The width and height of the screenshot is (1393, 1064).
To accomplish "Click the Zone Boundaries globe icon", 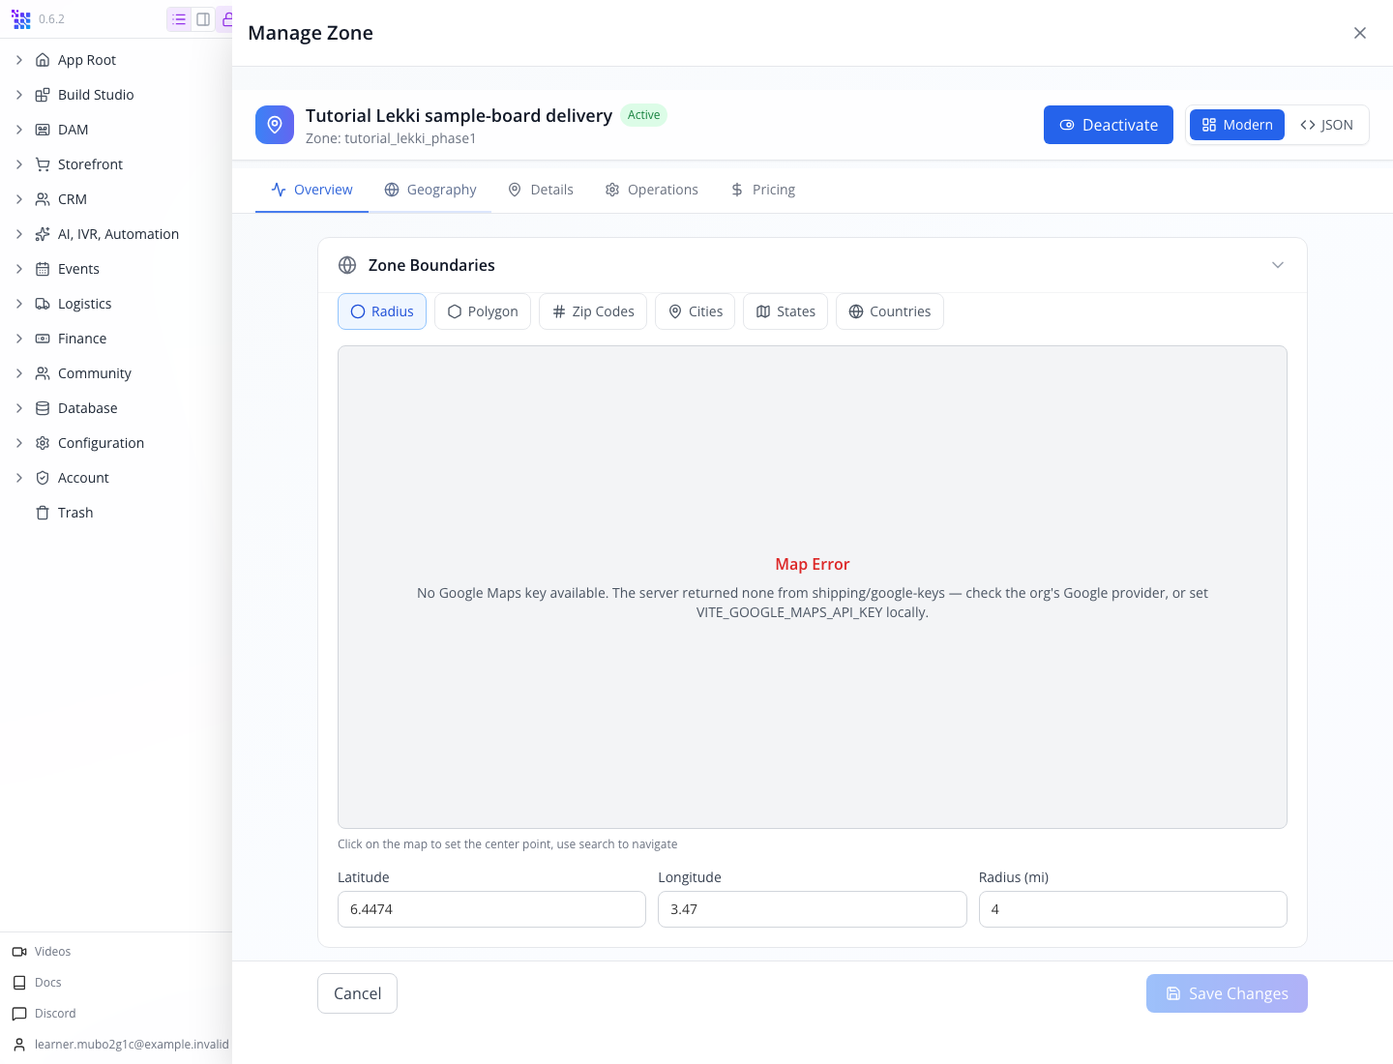I will pos(347,265).
